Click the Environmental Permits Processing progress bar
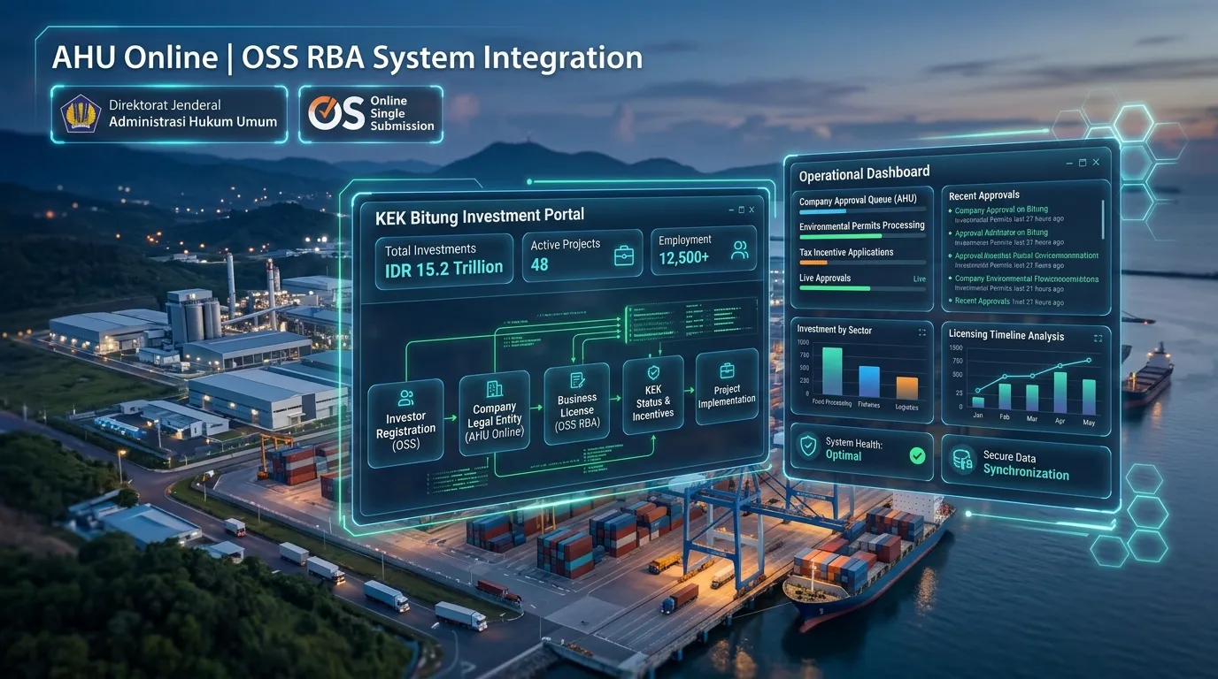This screenshot has width=1218, height=679. click(862, 236)
